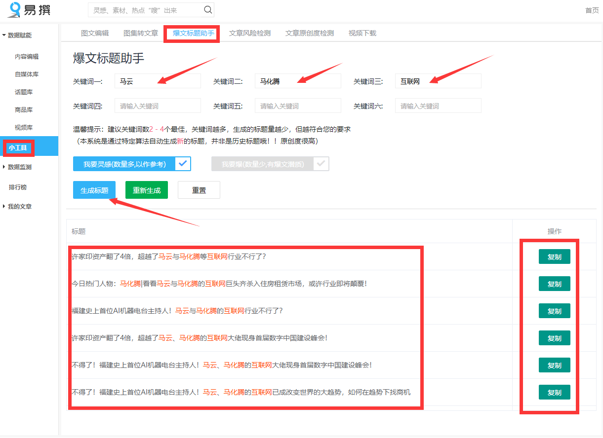Focus the empty 关键词六 input
This screenshot has width=603, height=438.
(x=438, y=106)
